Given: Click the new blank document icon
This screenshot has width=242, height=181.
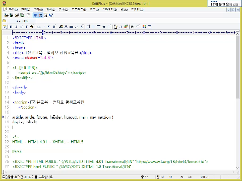Looking at the screenshot, I should click(x=29, y=15).
